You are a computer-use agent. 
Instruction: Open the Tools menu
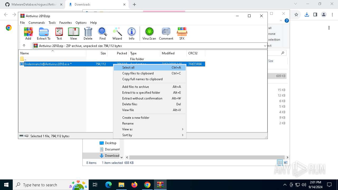click(x=52, y=23)
